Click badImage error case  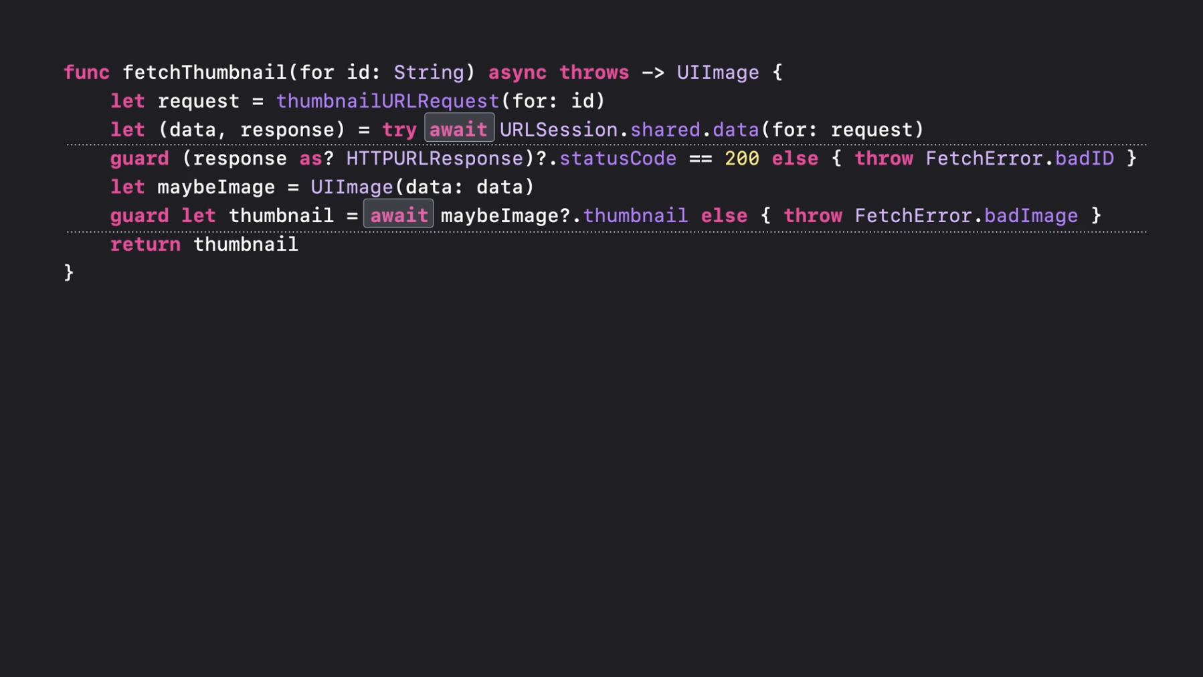coord(1031,215)
